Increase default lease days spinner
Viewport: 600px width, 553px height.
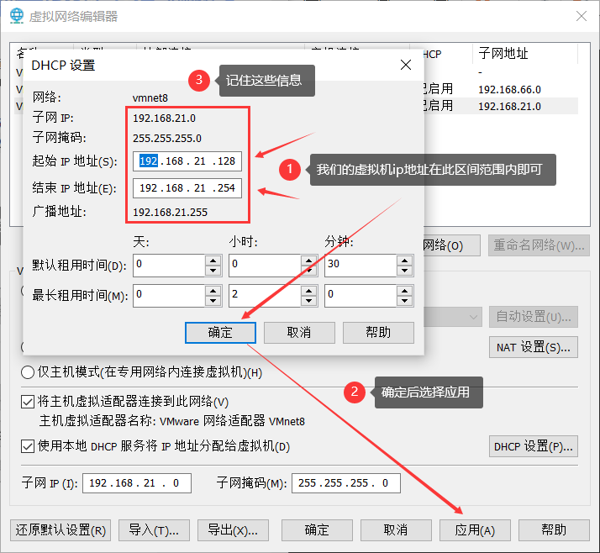point(213,261)
